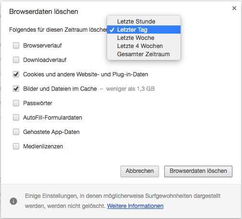The image size is (242, 219).
Task: Check the Gehostete App-Daten option
Action: (16, 132)
